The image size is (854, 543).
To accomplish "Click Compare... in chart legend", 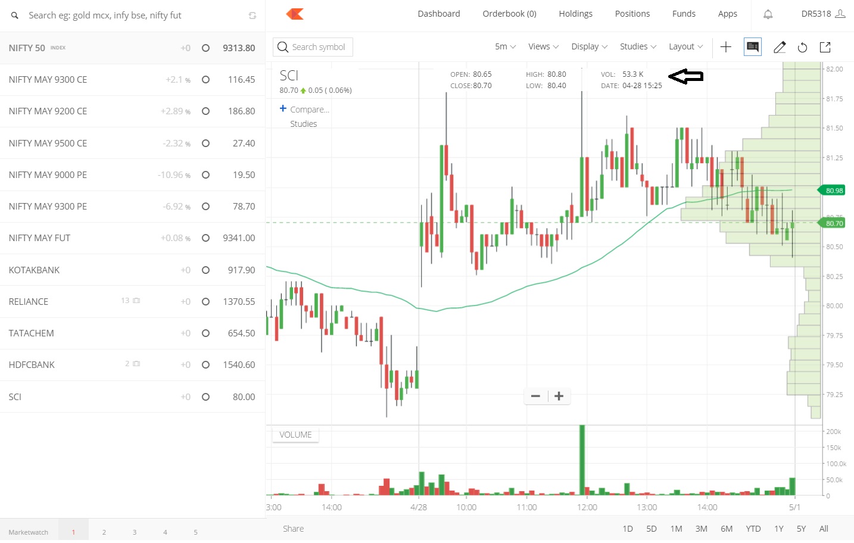I will [310, 110].
